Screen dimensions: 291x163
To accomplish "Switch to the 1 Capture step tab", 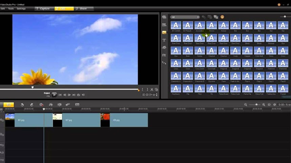I will click(44, 9).
